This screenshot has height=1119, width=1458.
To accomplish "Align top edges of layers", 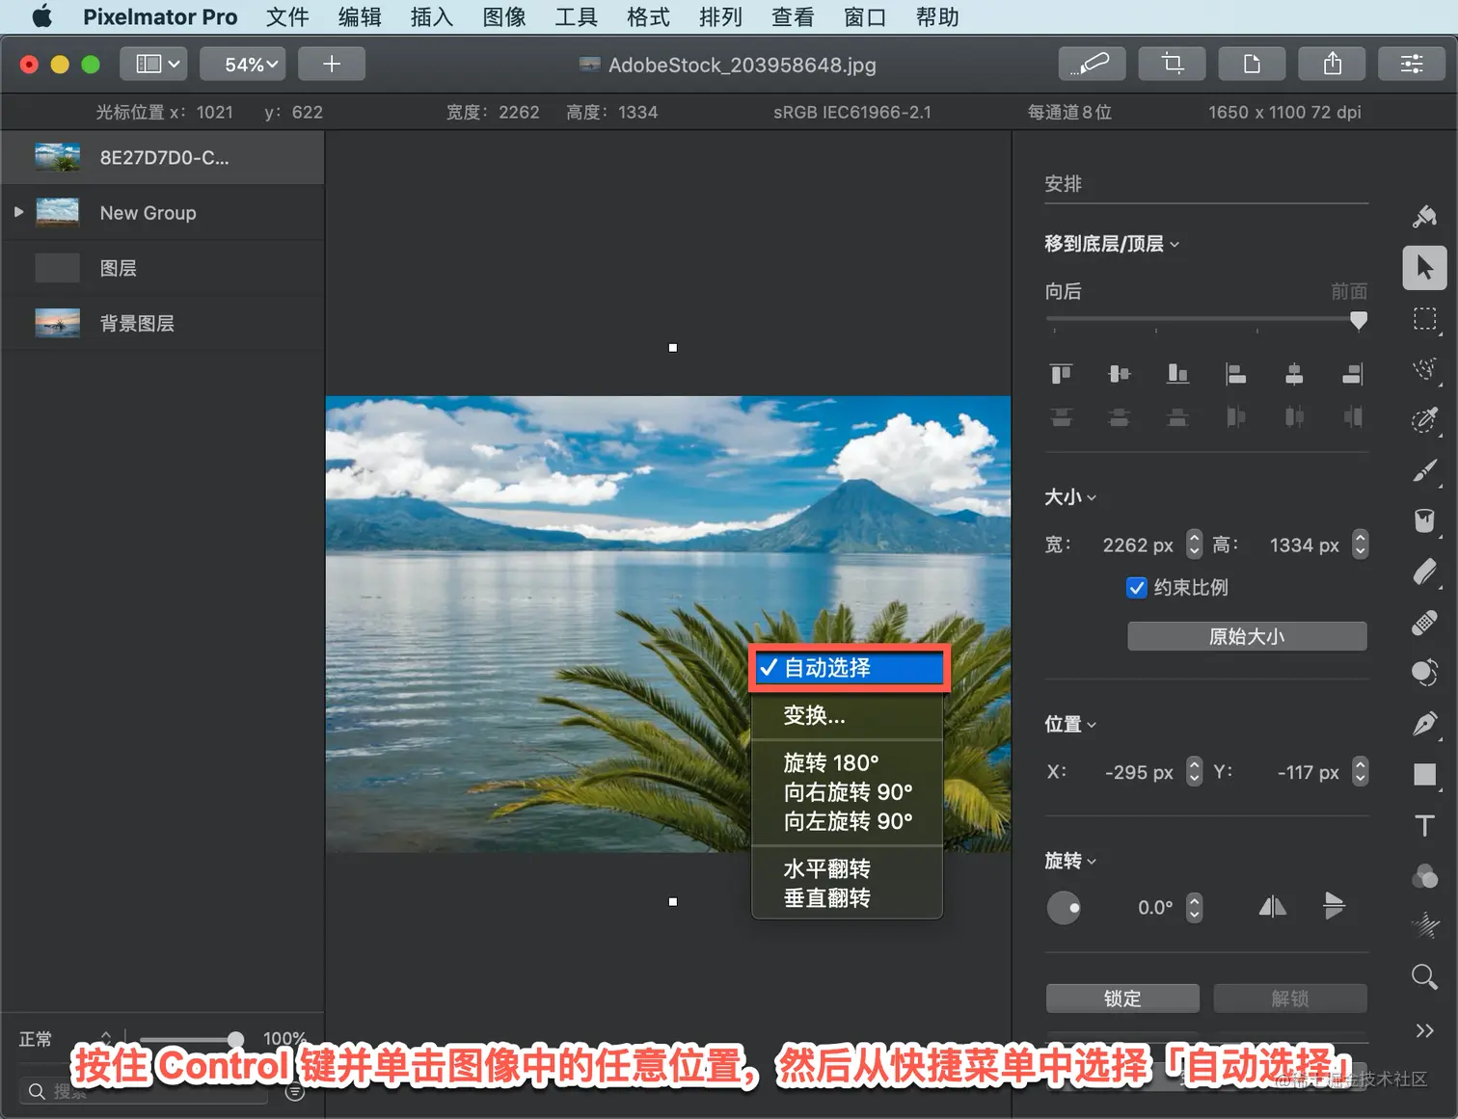I will [1061, 373].
